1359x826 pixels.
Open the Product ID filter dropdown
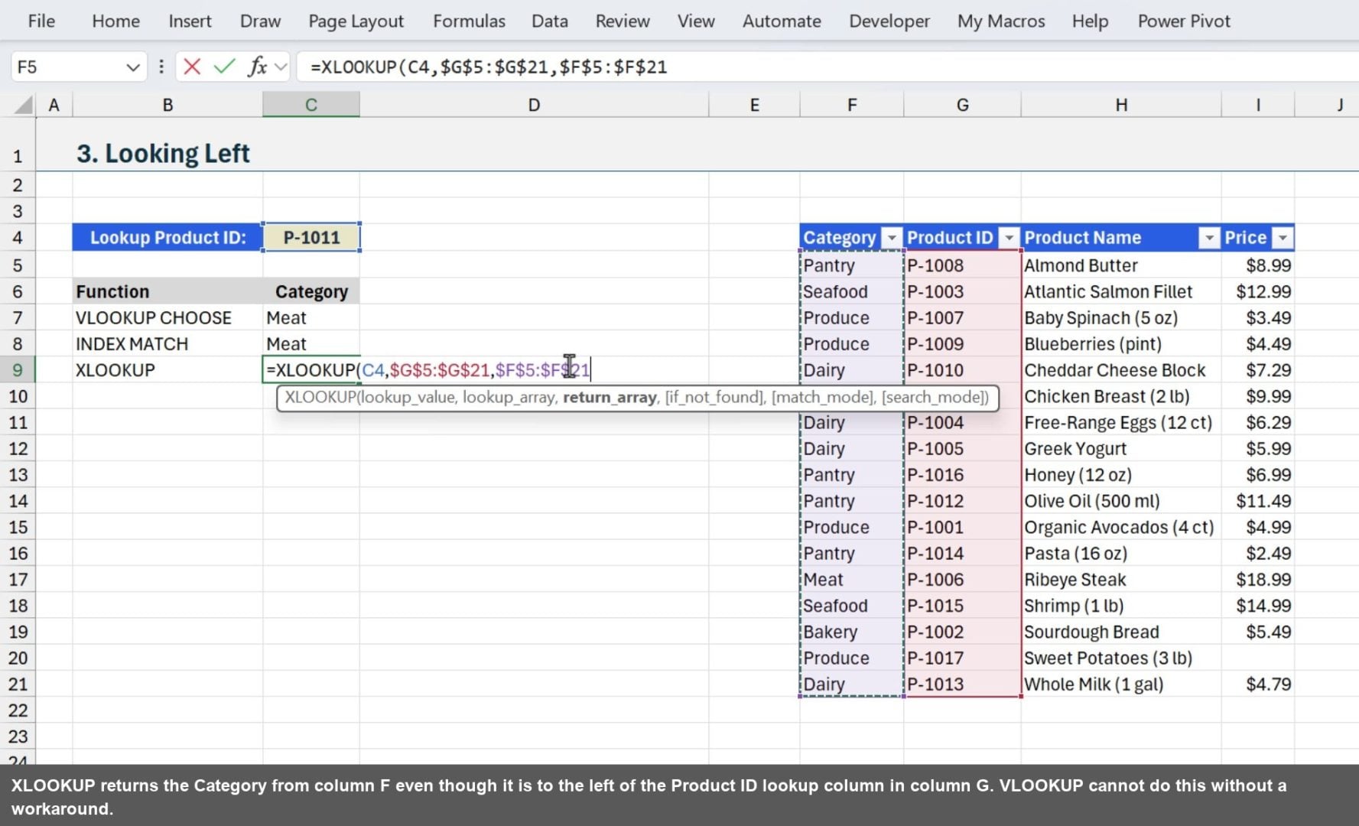click(x=1009, y=238)
